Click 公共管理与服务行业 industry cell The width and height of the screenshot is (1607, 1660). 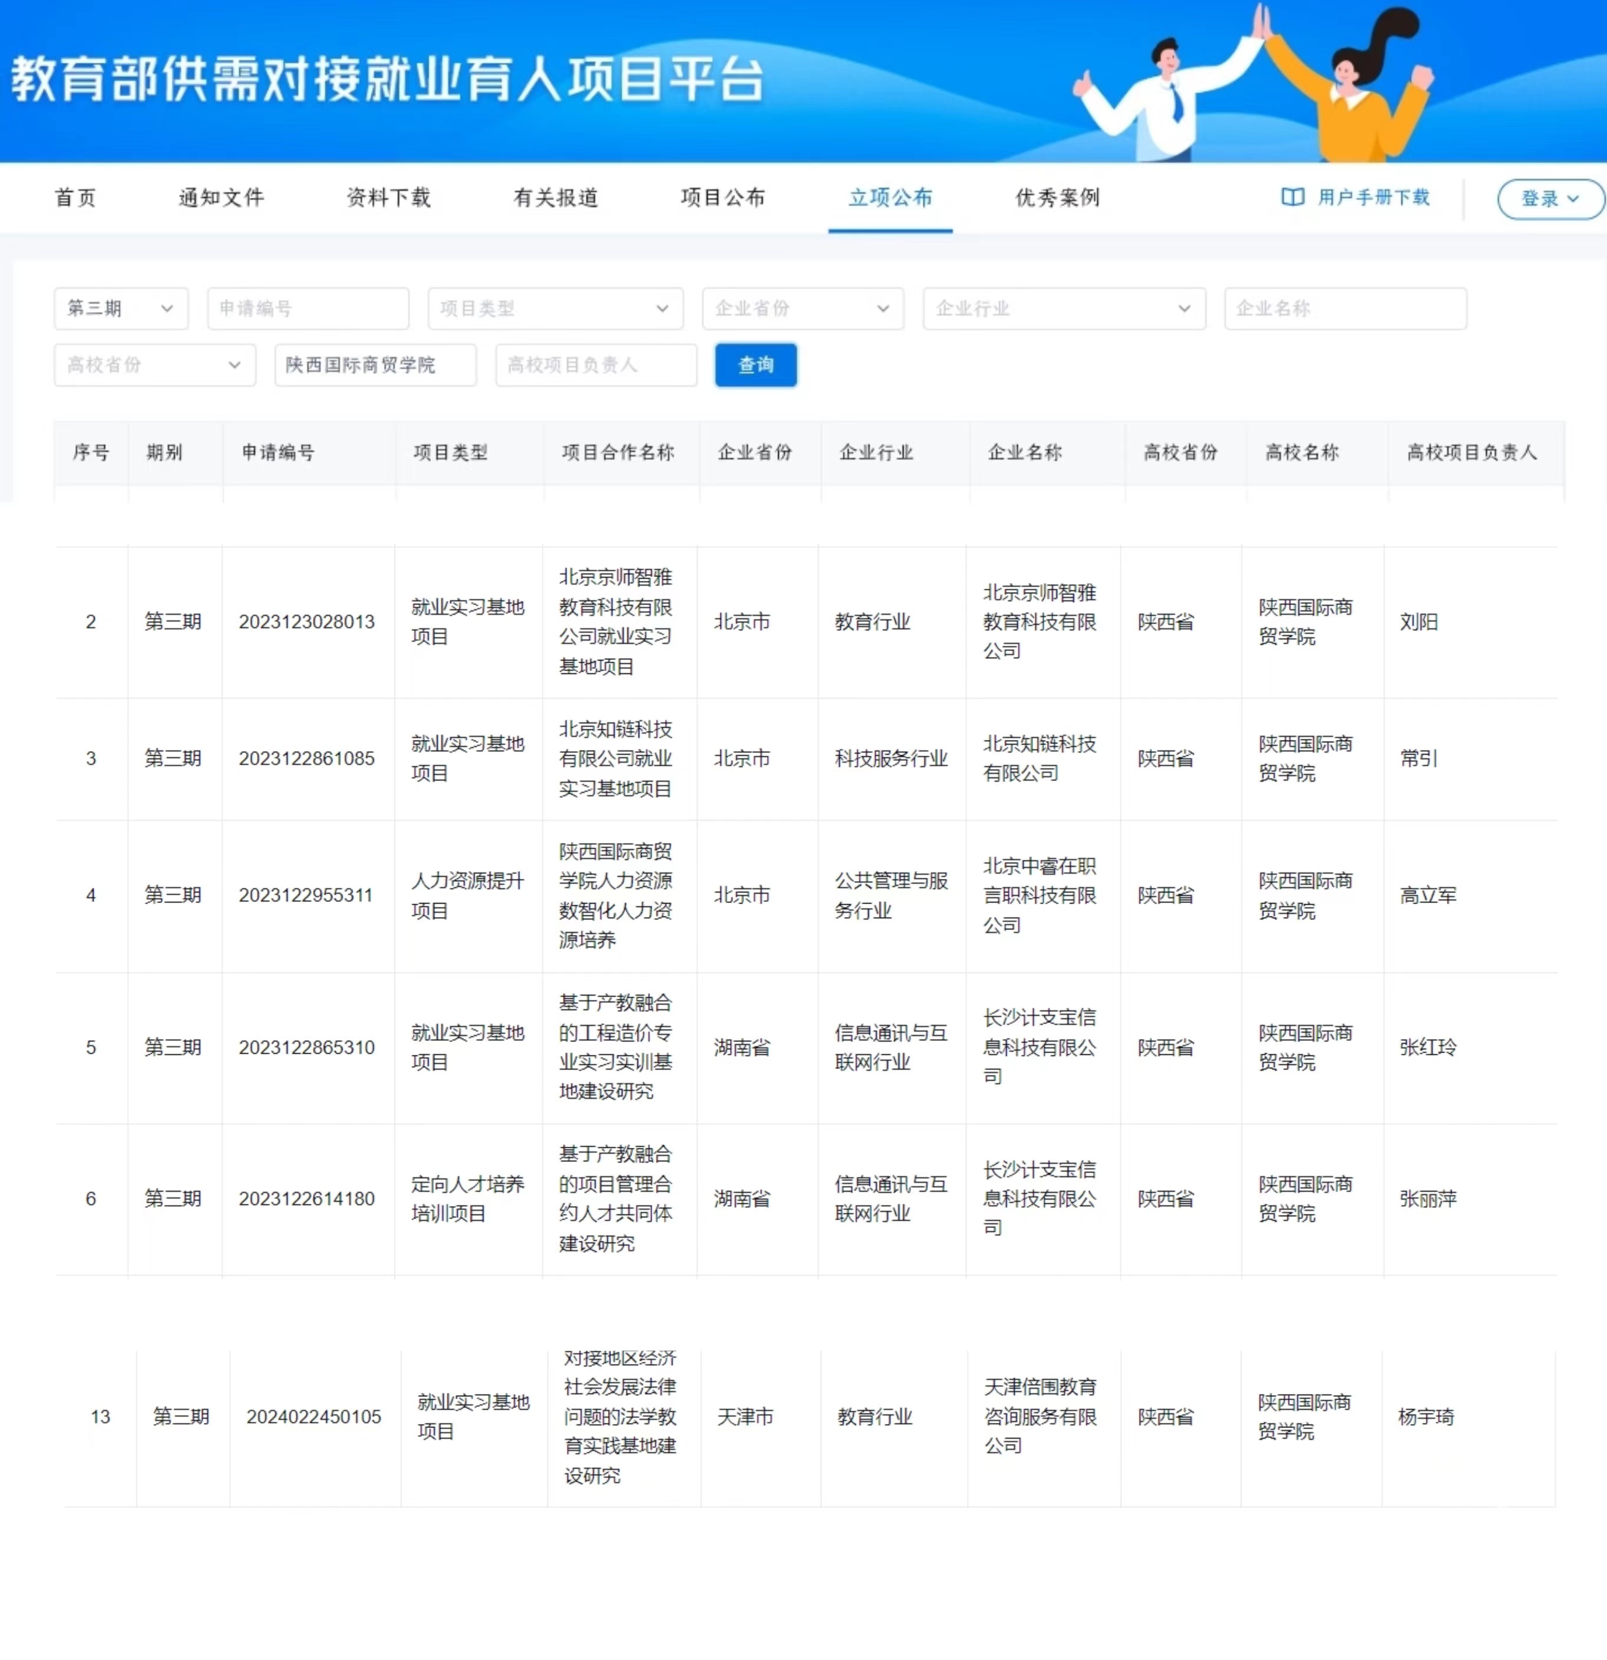click(x=891, y=895)
